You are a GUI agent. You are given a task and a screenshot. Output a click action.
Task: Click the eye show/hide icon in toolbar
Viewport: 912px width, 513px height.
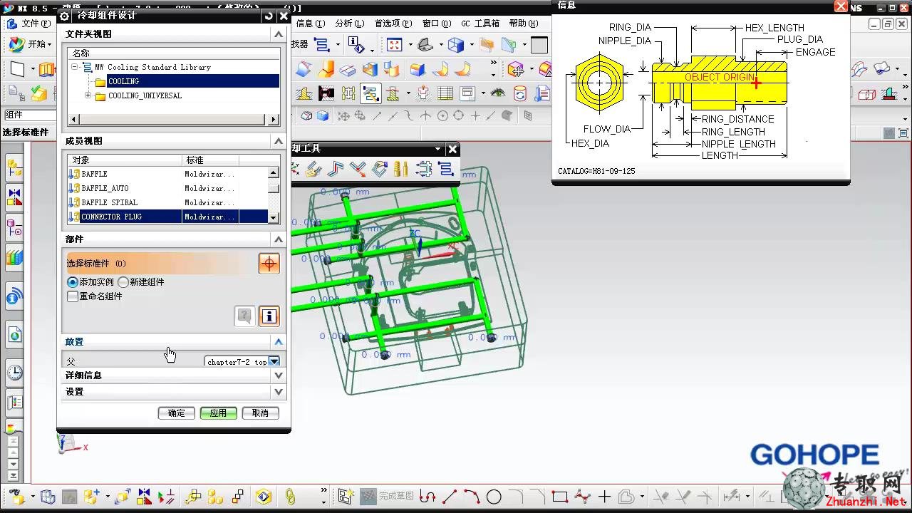tap(497, 93)
